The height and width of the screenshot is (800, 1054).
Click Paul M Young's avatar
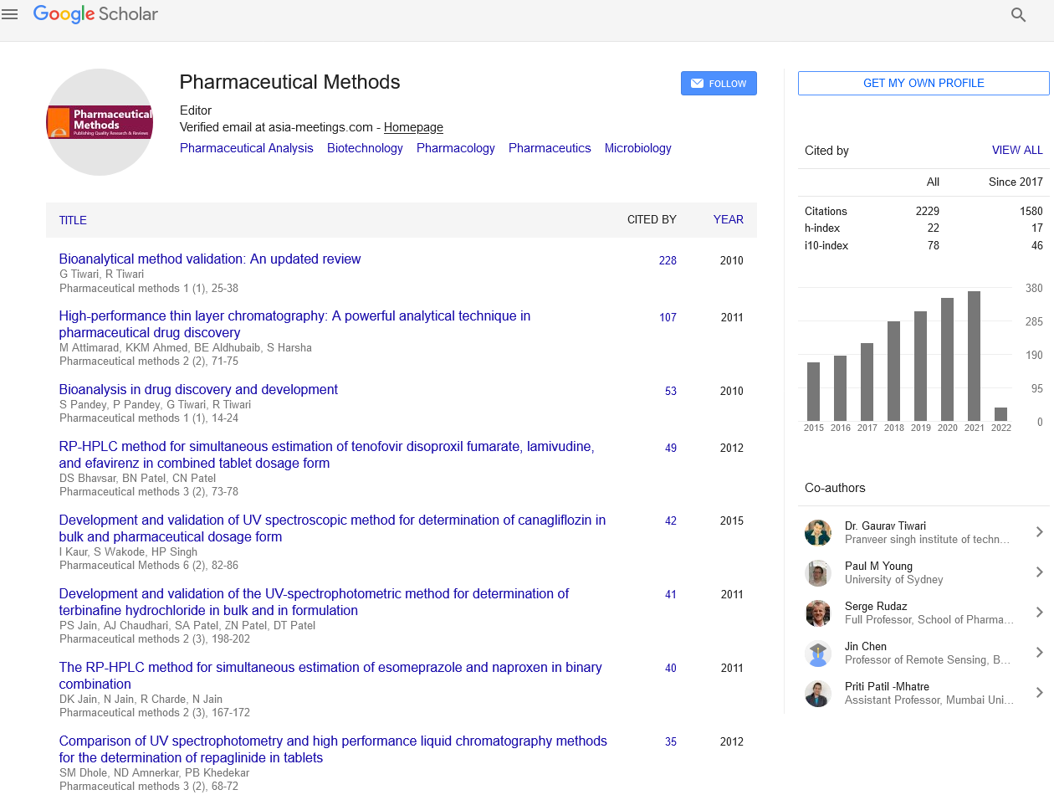817,573
